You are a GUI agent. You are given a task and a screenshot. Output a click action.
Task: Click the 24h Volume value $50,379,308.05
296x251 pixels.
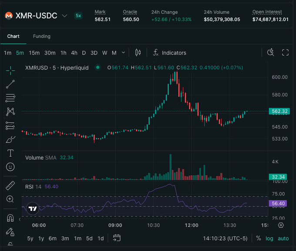pyautogui.click(x=222, y=20)
